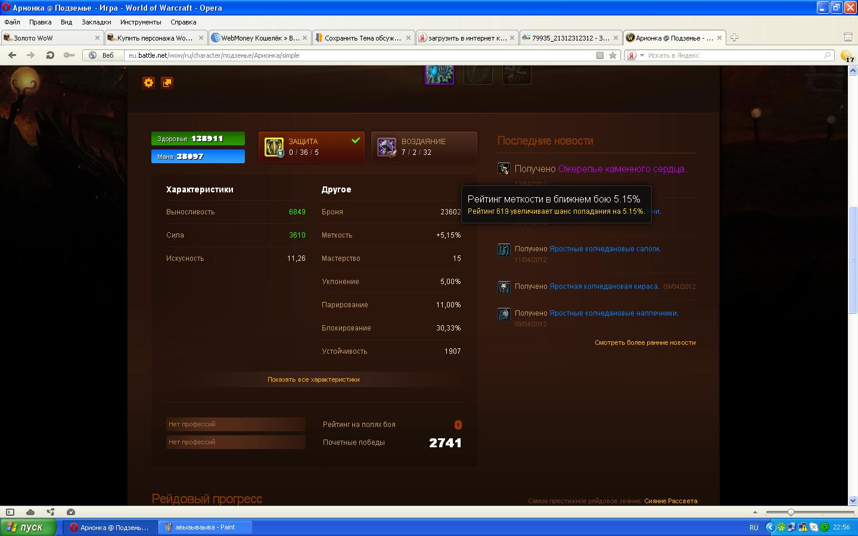Click the Метткость value +5,15%
The height and width of the screenshot is (536, 858).
(449, 235)
